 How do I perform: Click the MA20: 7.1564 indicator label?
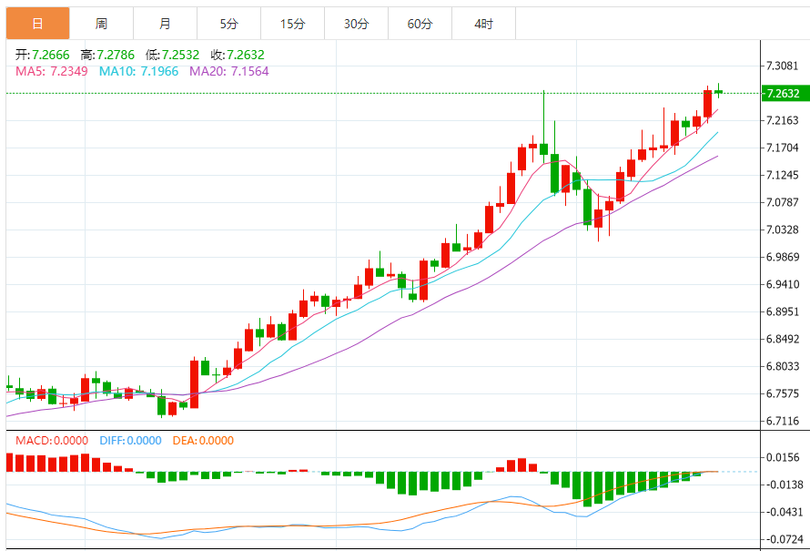pyautogui.click(x=228, y=71)
